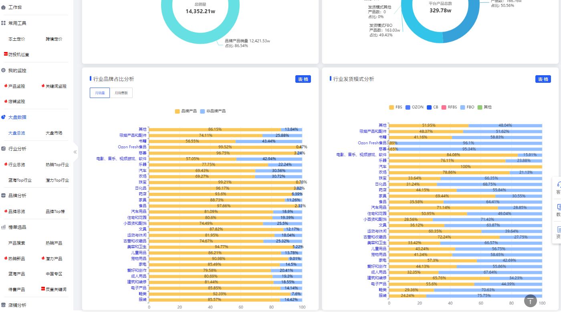Screen dimensions: 561x312
Task: Select 大盘总览 in sidebar
Action: click(x=16, y=133)
